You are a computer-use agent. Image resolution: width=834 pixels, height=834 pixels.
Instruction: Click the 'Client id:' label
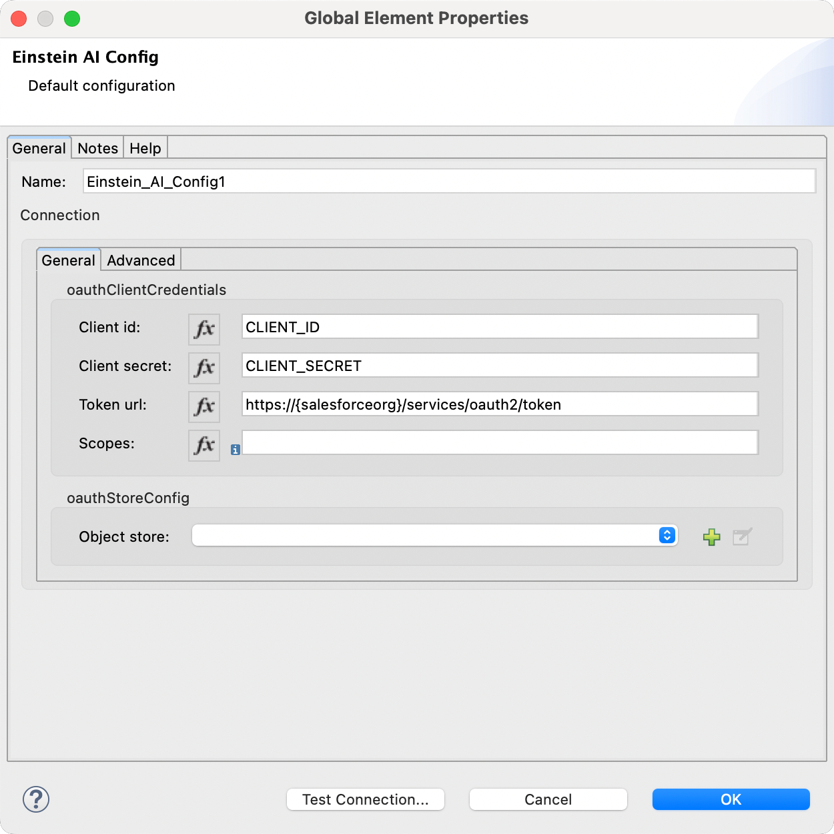[x=109, y=327]
